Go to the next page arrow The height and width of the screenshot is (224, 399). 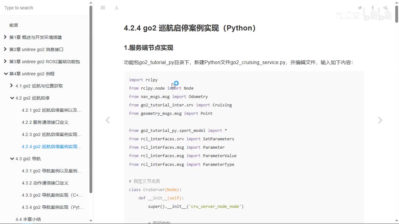click(x=380, y=120)
